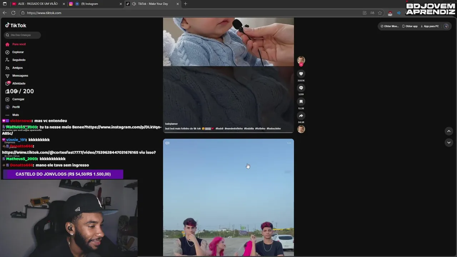Open the Amigos section
This screenshot has height=257, width=457.
14,68
